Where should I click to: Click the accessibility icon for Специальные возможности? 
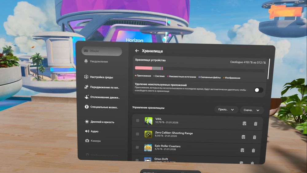pyautogui.click(x=87, y=107)
